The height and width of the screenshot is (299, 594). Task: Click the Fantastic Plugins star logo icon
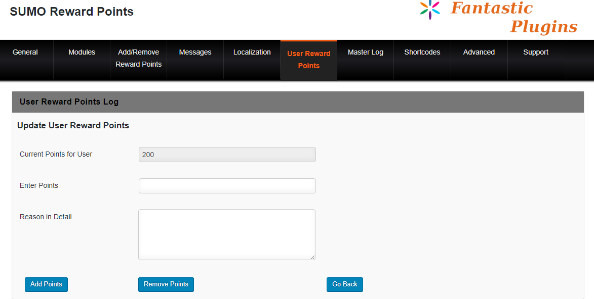click(x=430, y=10)
